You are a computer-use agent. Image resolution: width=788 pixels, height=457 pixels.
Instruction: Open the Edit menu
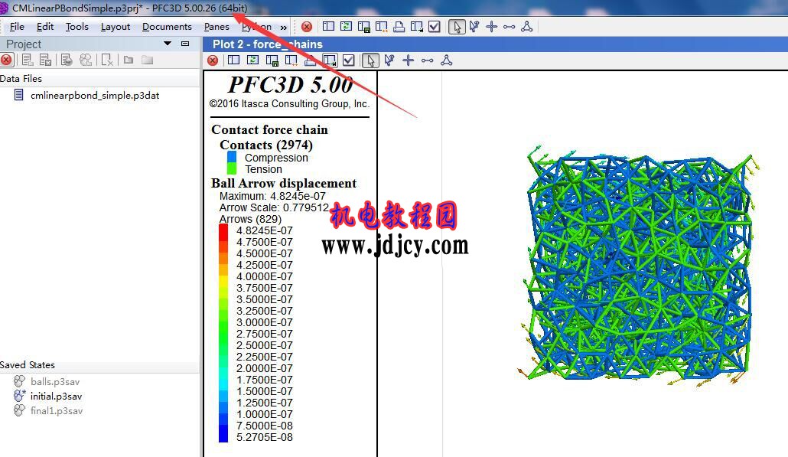tap(44, 27)
